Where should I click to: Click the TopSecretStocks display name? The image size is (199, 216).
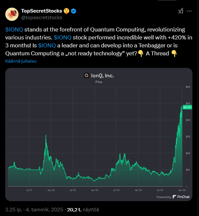pos(42,11)
